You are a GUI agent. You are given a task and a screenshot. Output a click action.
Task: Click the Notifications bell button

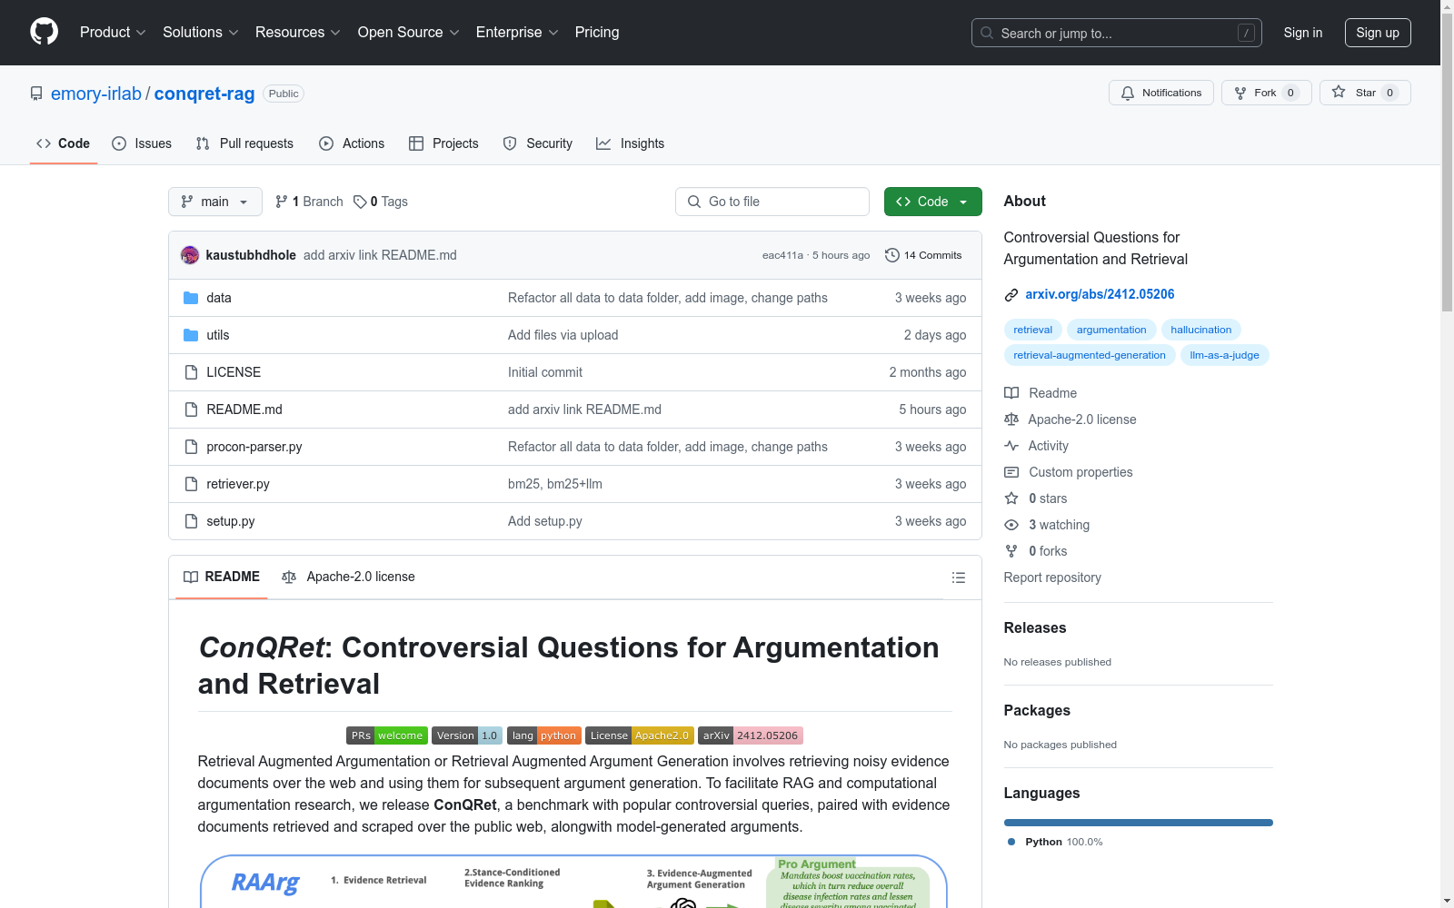pyautogui.click(x=1161, y=93)
